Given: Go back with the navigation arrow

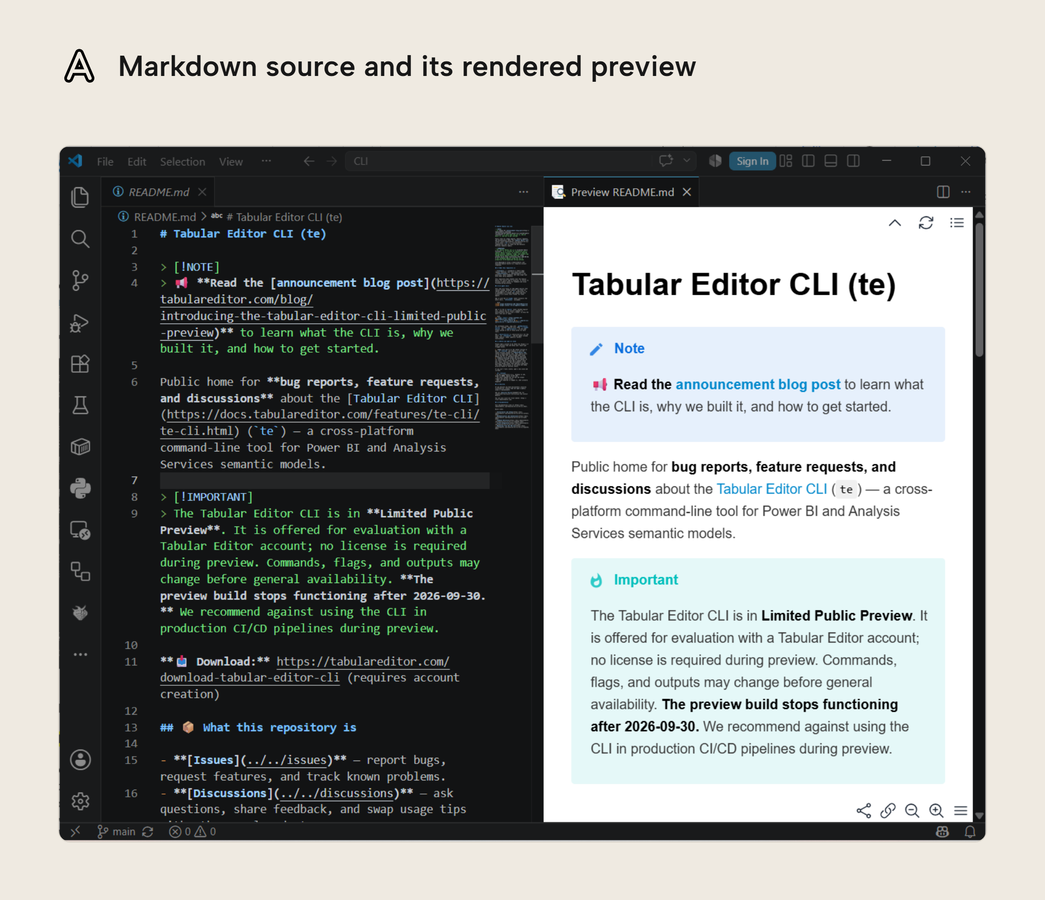Looking at the screenshot, I should point(309,161).
